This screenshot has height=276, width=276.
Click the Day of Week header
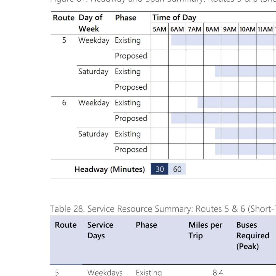click(x=91, y=23)
